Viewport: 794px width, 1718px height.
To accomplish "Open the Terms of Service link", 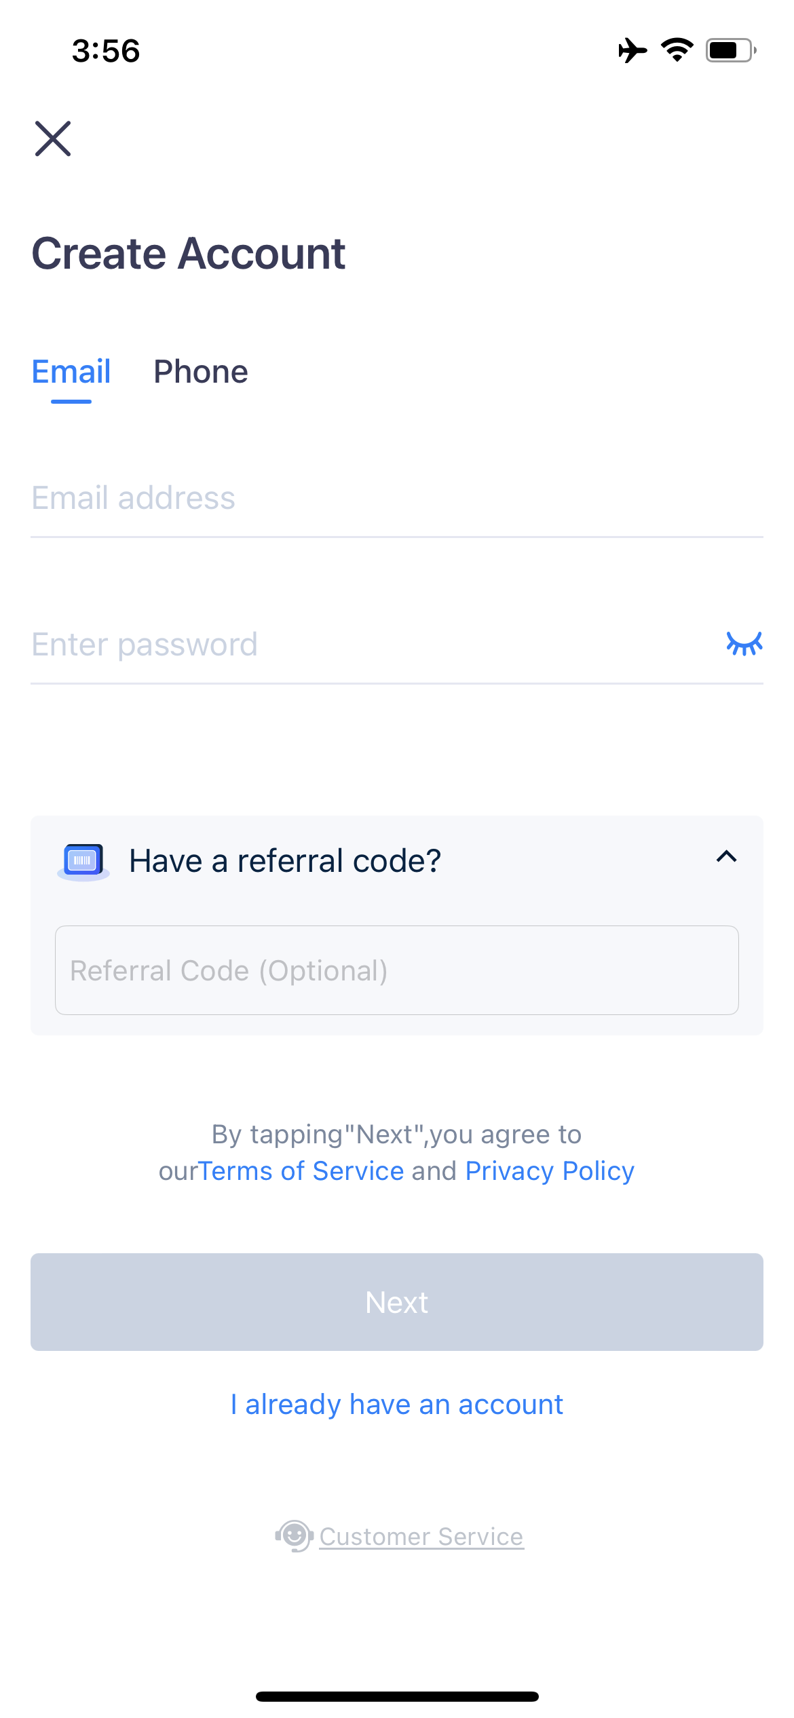I will coord(301,1171).
